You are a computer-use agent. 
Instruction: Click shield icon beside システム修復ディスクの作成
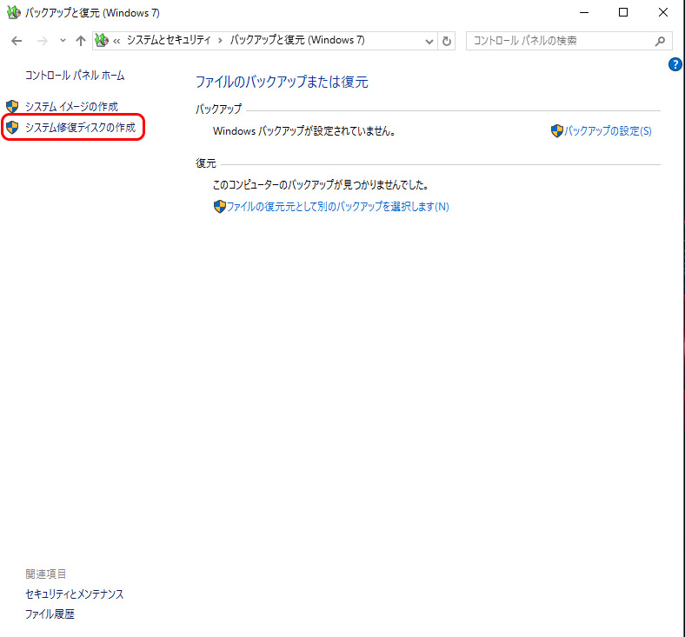[12, 128]
